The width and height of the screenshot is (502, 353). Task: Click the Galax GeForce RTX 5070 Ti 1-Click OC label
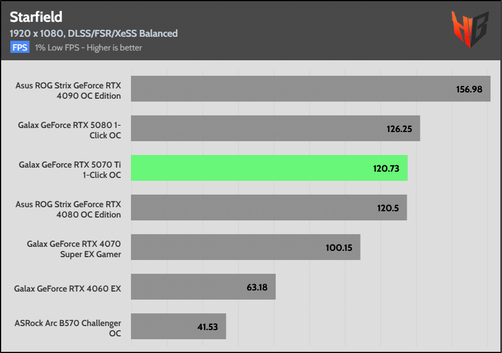(70, 170)
